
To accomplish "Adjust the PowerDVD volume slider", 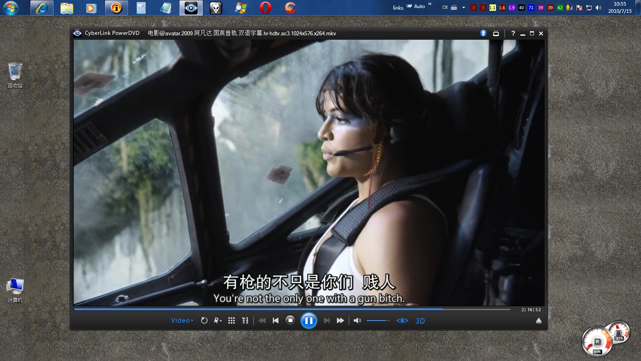I will click(378, 320).
